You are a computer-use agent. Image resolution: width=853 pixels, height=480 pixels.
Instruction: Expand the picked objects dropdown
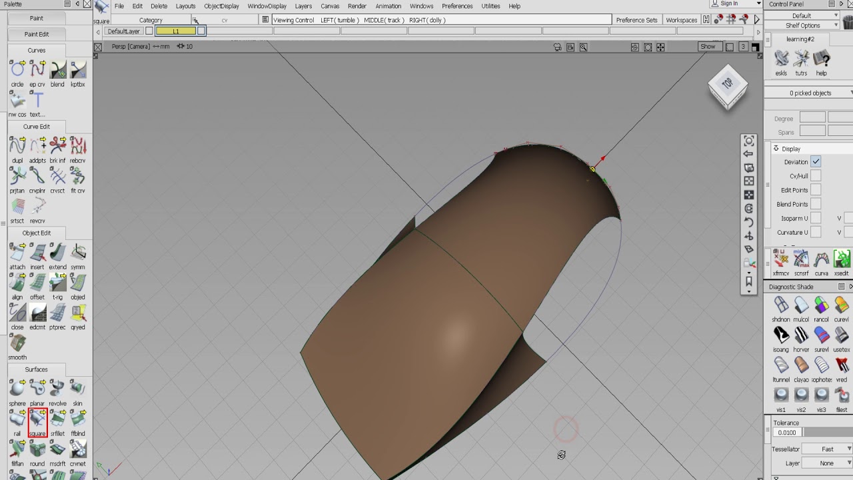click(x=850, y=93)
